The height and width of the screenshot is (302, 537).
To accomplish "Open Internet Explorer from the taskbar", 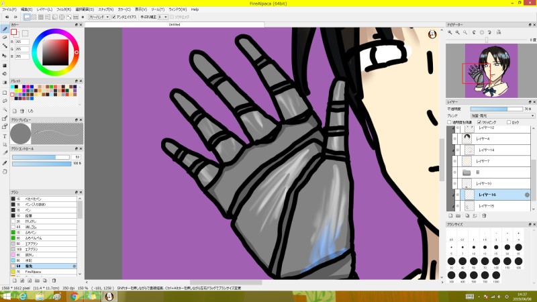I will point(23,297).
